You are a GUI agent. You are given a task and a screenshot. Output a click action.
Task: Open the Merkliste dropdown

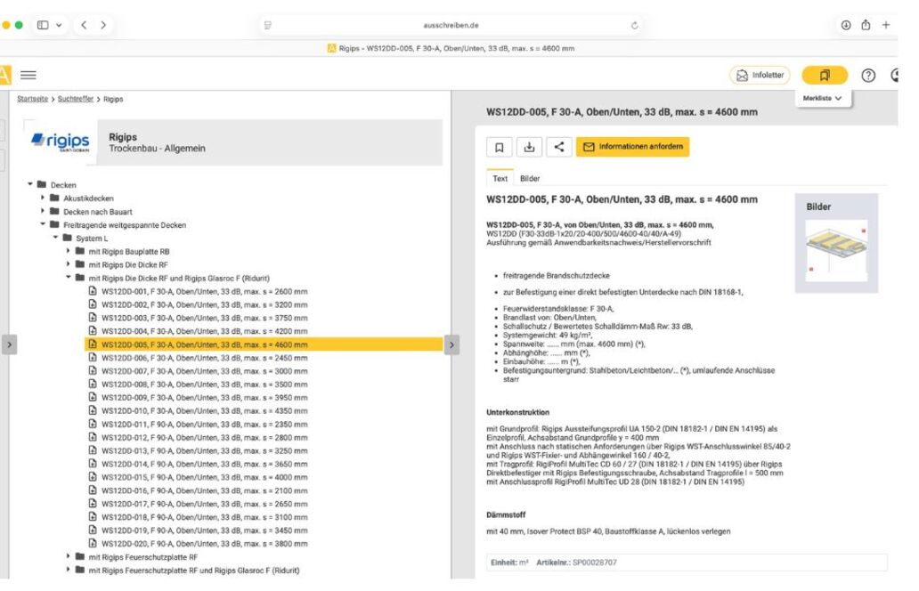click(x=822, y=99)
